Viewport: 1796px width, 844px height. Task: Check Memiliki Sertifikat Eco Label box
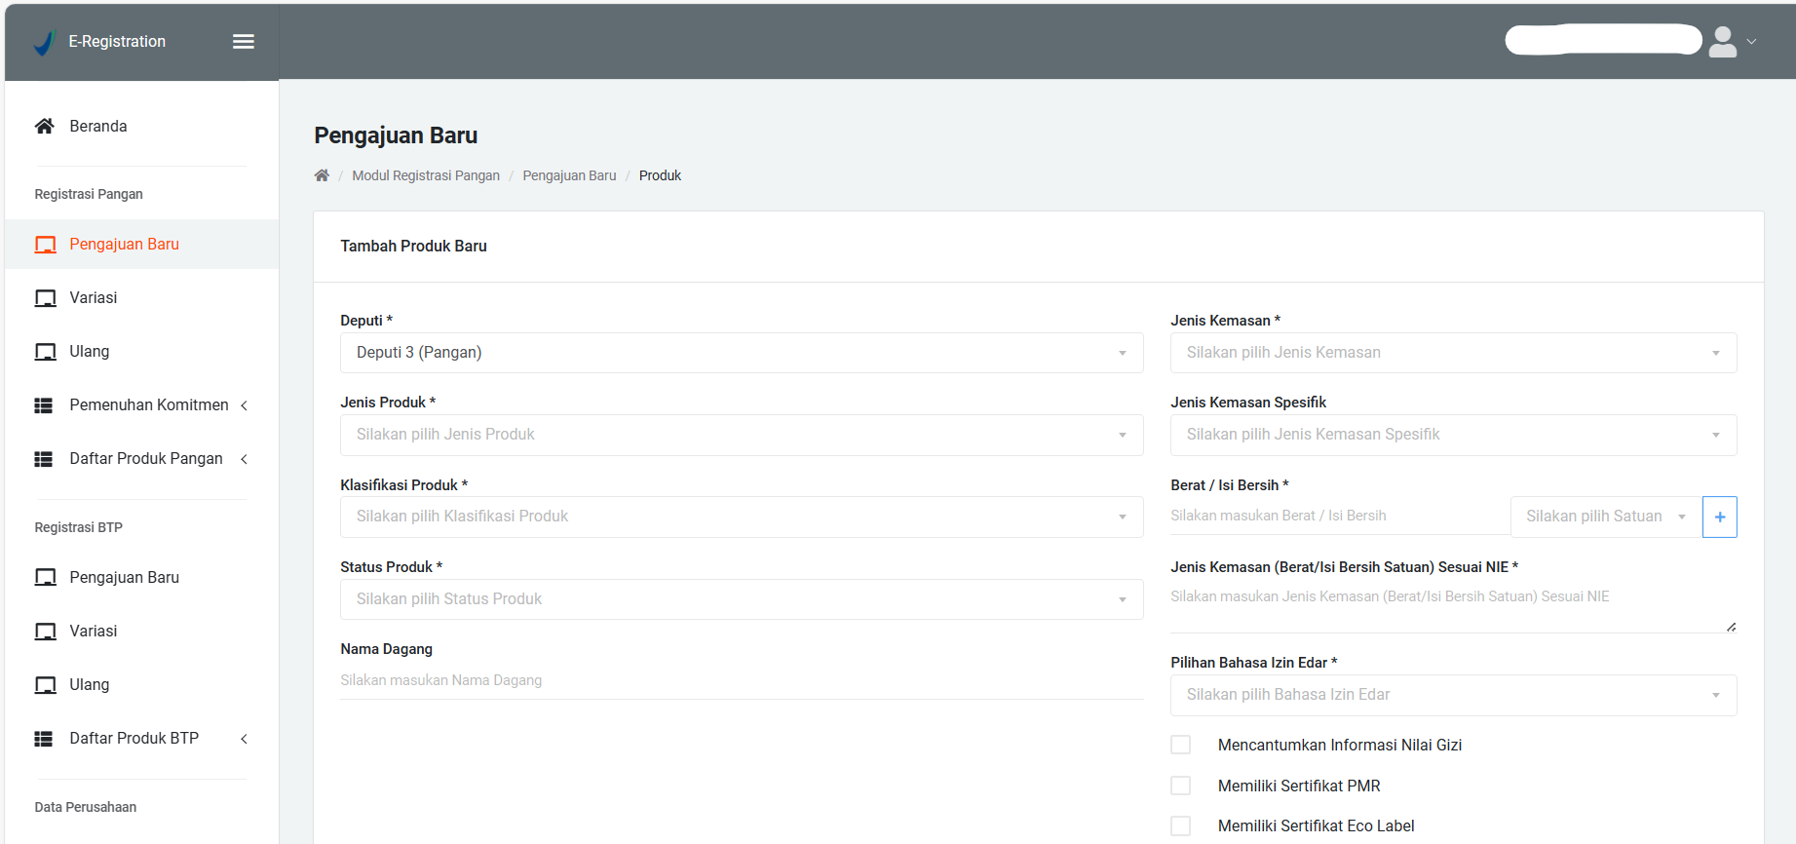[x=1180, y=825]
